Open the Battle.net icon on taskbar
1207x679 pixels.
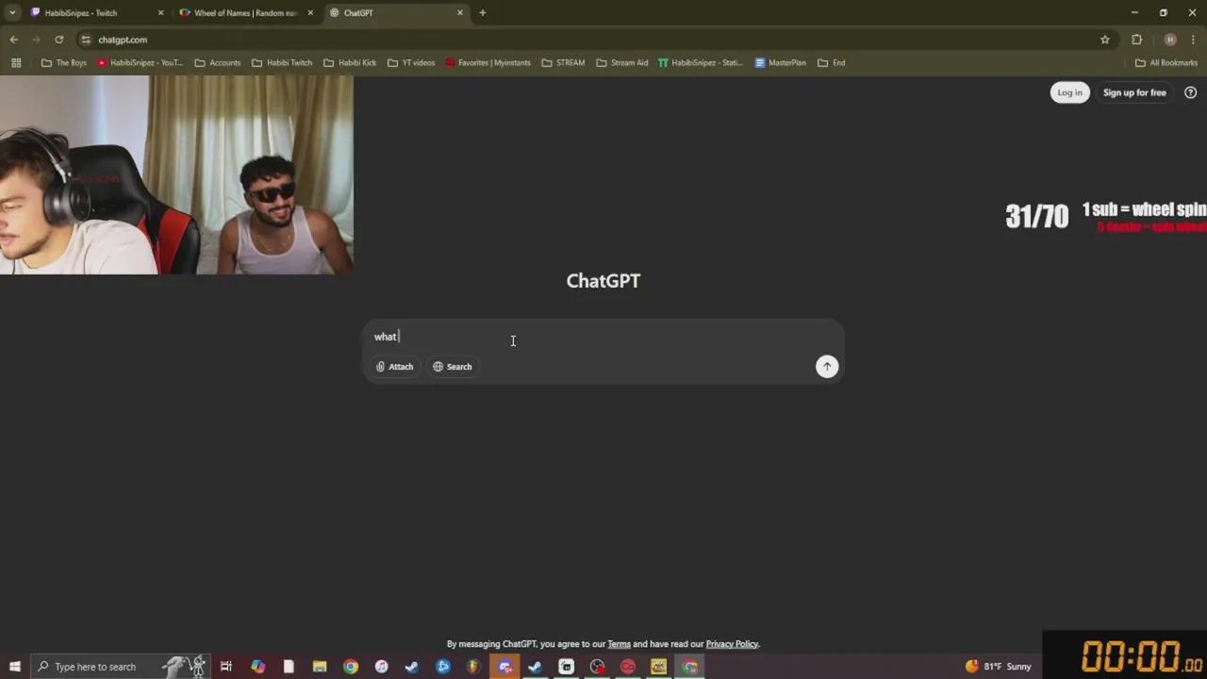point(443,667)
